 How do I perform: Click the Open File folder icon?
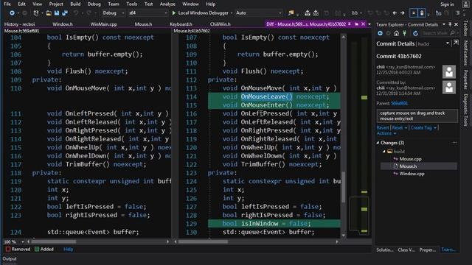[49, 13]
